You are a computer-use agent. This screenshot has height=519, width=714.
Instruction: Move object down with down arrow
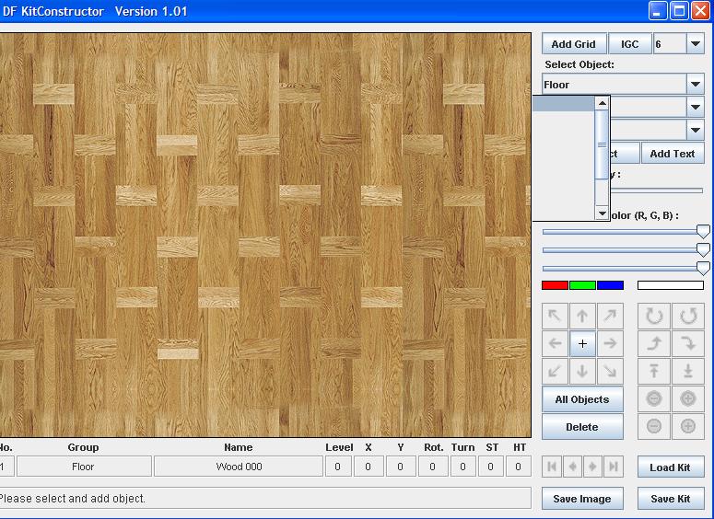coord(582,371)
